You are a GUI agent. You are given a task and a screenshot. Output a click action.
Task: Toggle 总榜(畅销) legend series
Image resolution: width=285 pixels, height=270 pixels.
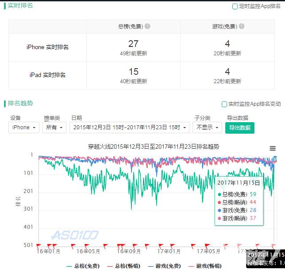click(123, 266)
